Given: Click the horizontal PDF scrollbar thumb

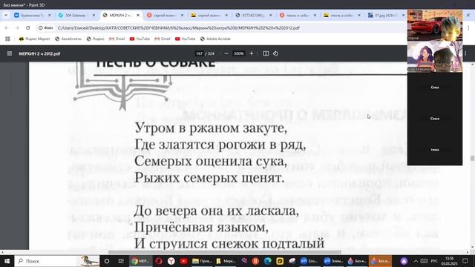Looking at the screenshot, I should pyautogui.click(x=224, y=252).
